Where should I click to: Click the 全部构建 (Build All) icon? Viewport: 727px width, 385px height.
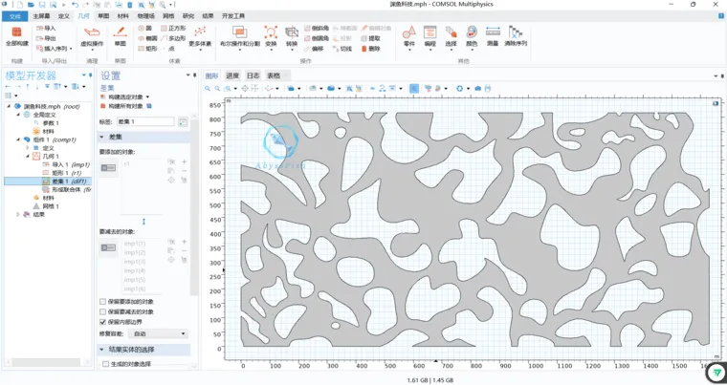coord(16,32)
